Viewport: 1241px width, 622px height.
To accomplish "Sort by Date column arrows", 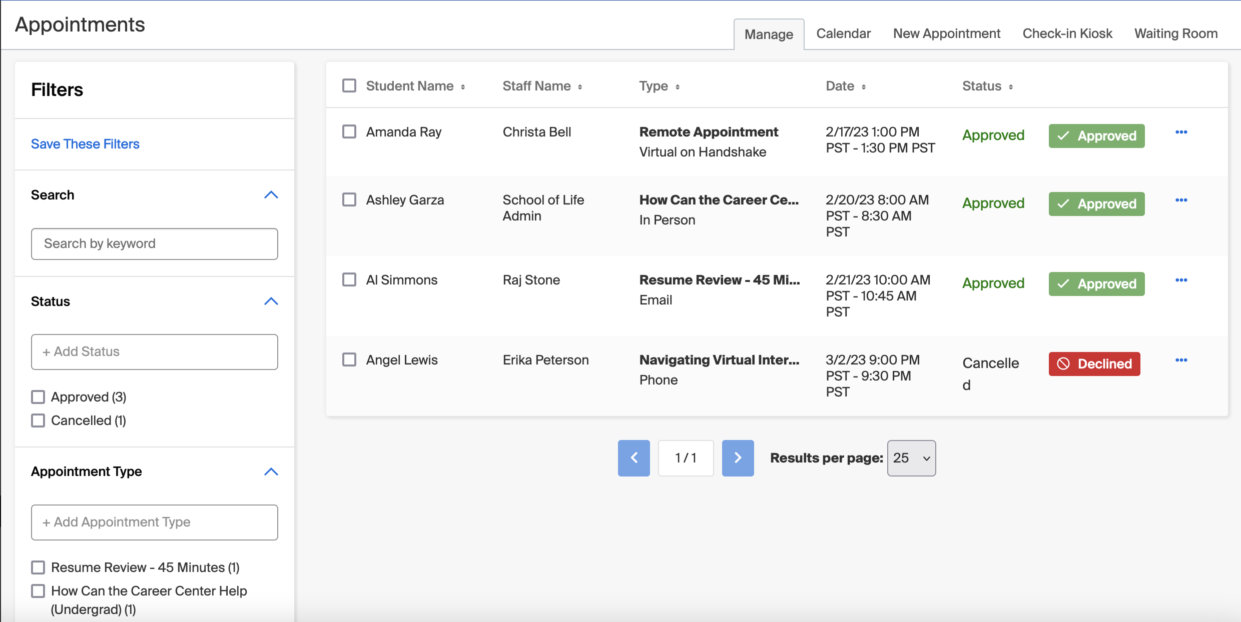I will pyautogui.click(x=864, y=87).
